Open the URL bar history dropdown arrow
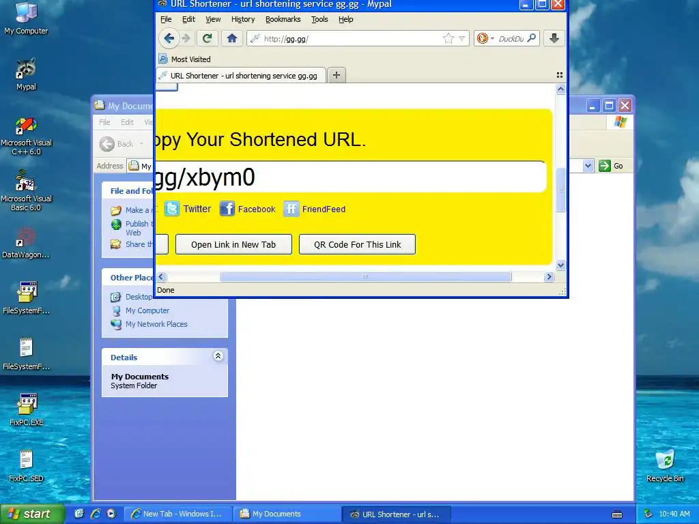This screenshot has width=699, height=524. (x=462, y=39)
